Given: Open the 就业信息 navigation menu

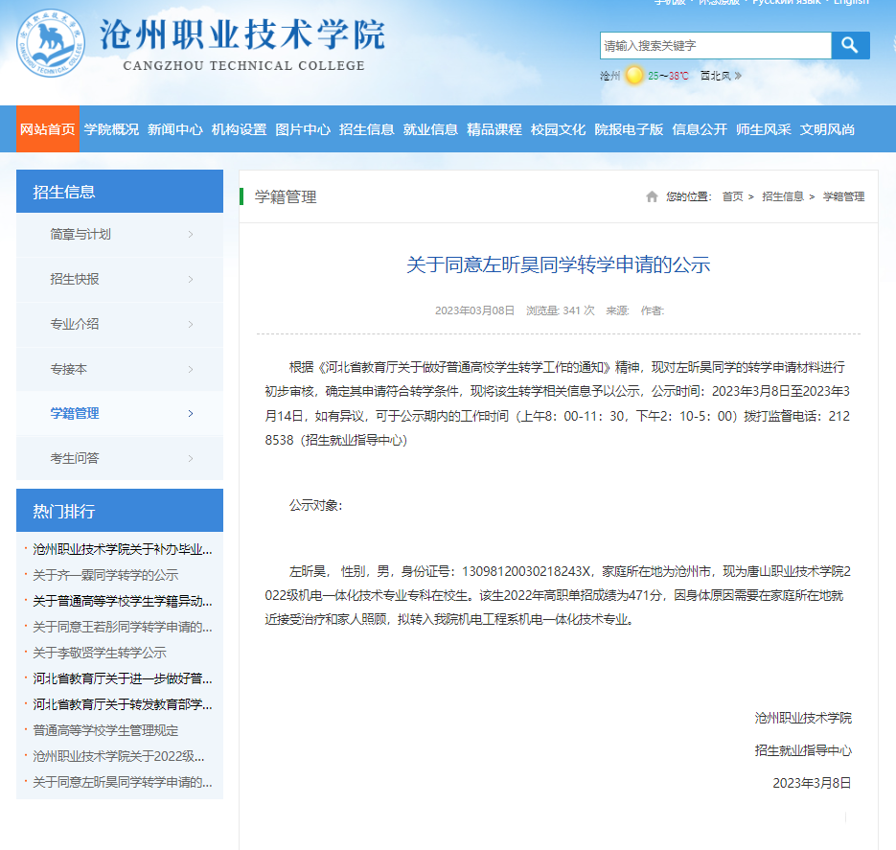Looking at the screenshot, I should [x=430, y=129].
